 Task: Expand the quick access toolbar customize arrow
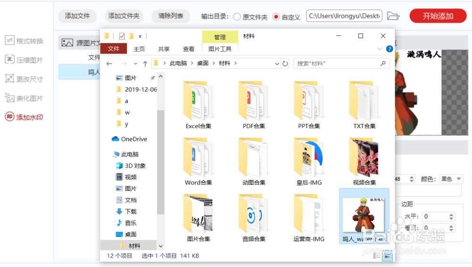pyautogui.click(x=140, y=36)
